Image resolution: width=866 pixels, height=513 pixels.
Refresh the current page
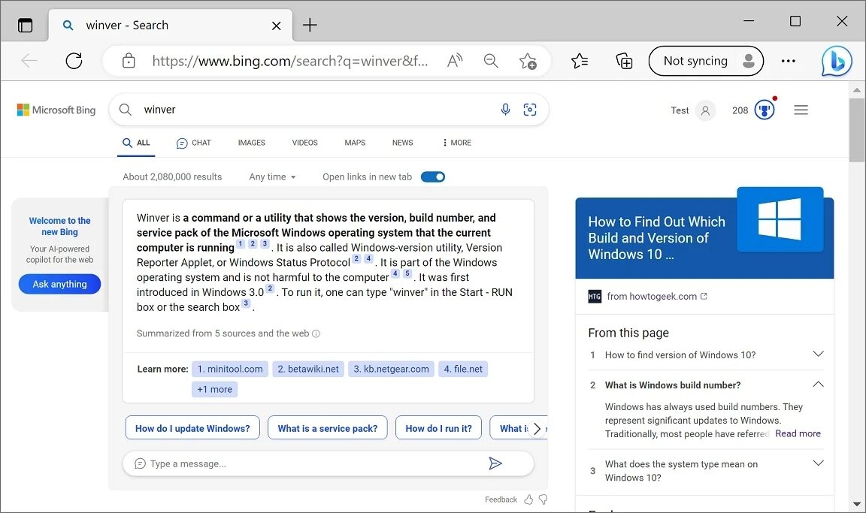pos(74,61)
